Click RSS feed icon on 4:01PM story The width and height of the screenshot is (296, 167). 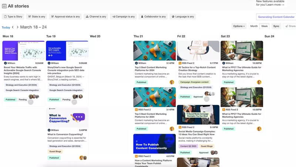click(136, 156)
